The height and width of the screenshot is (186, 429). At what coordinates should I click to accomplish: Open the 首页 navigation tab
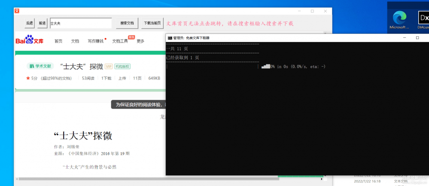[58, 41]
